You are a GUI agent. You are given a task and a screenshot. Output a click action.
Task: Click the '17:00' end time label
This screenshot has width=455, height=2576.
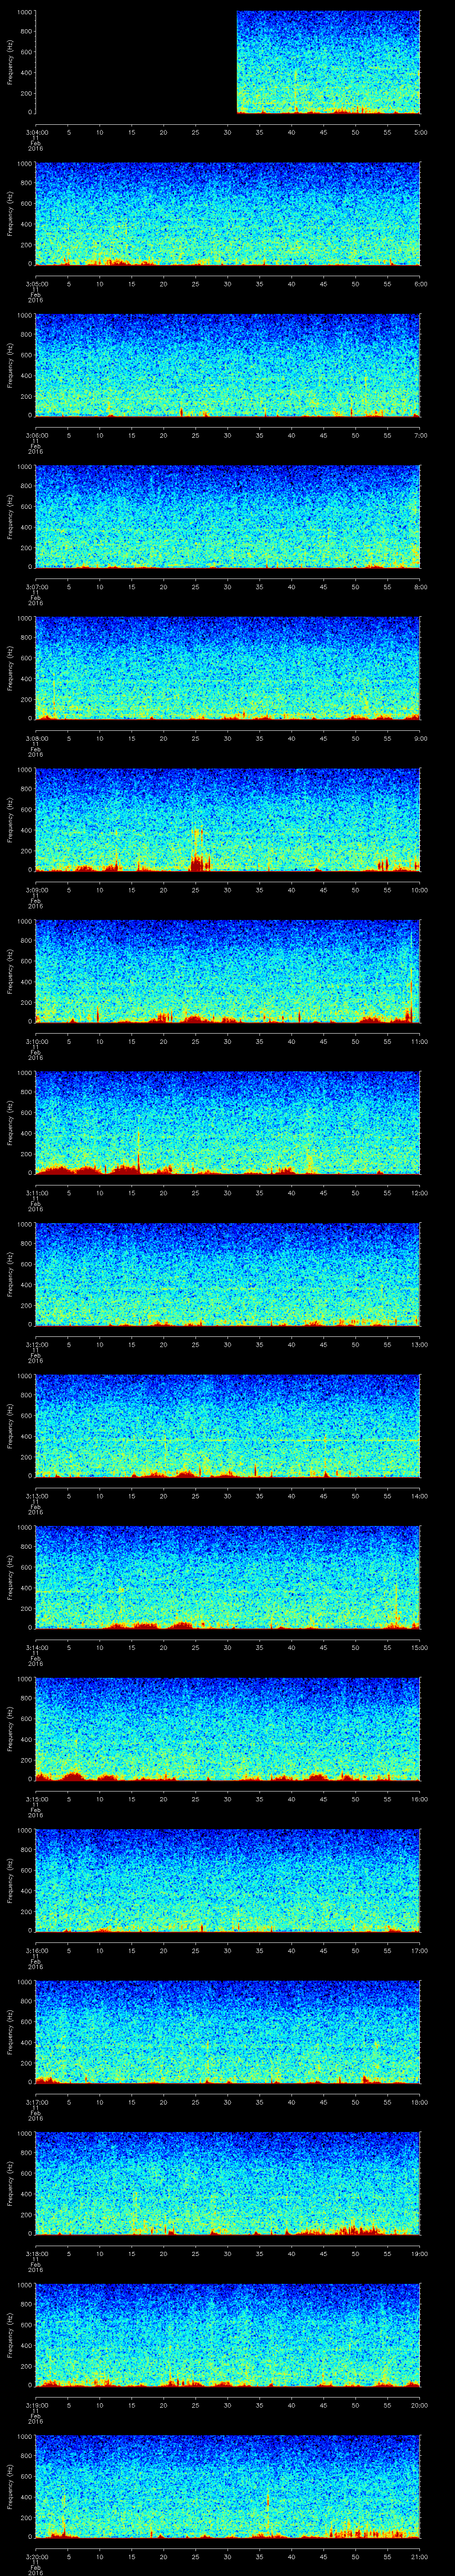(x=420, y=1950)
